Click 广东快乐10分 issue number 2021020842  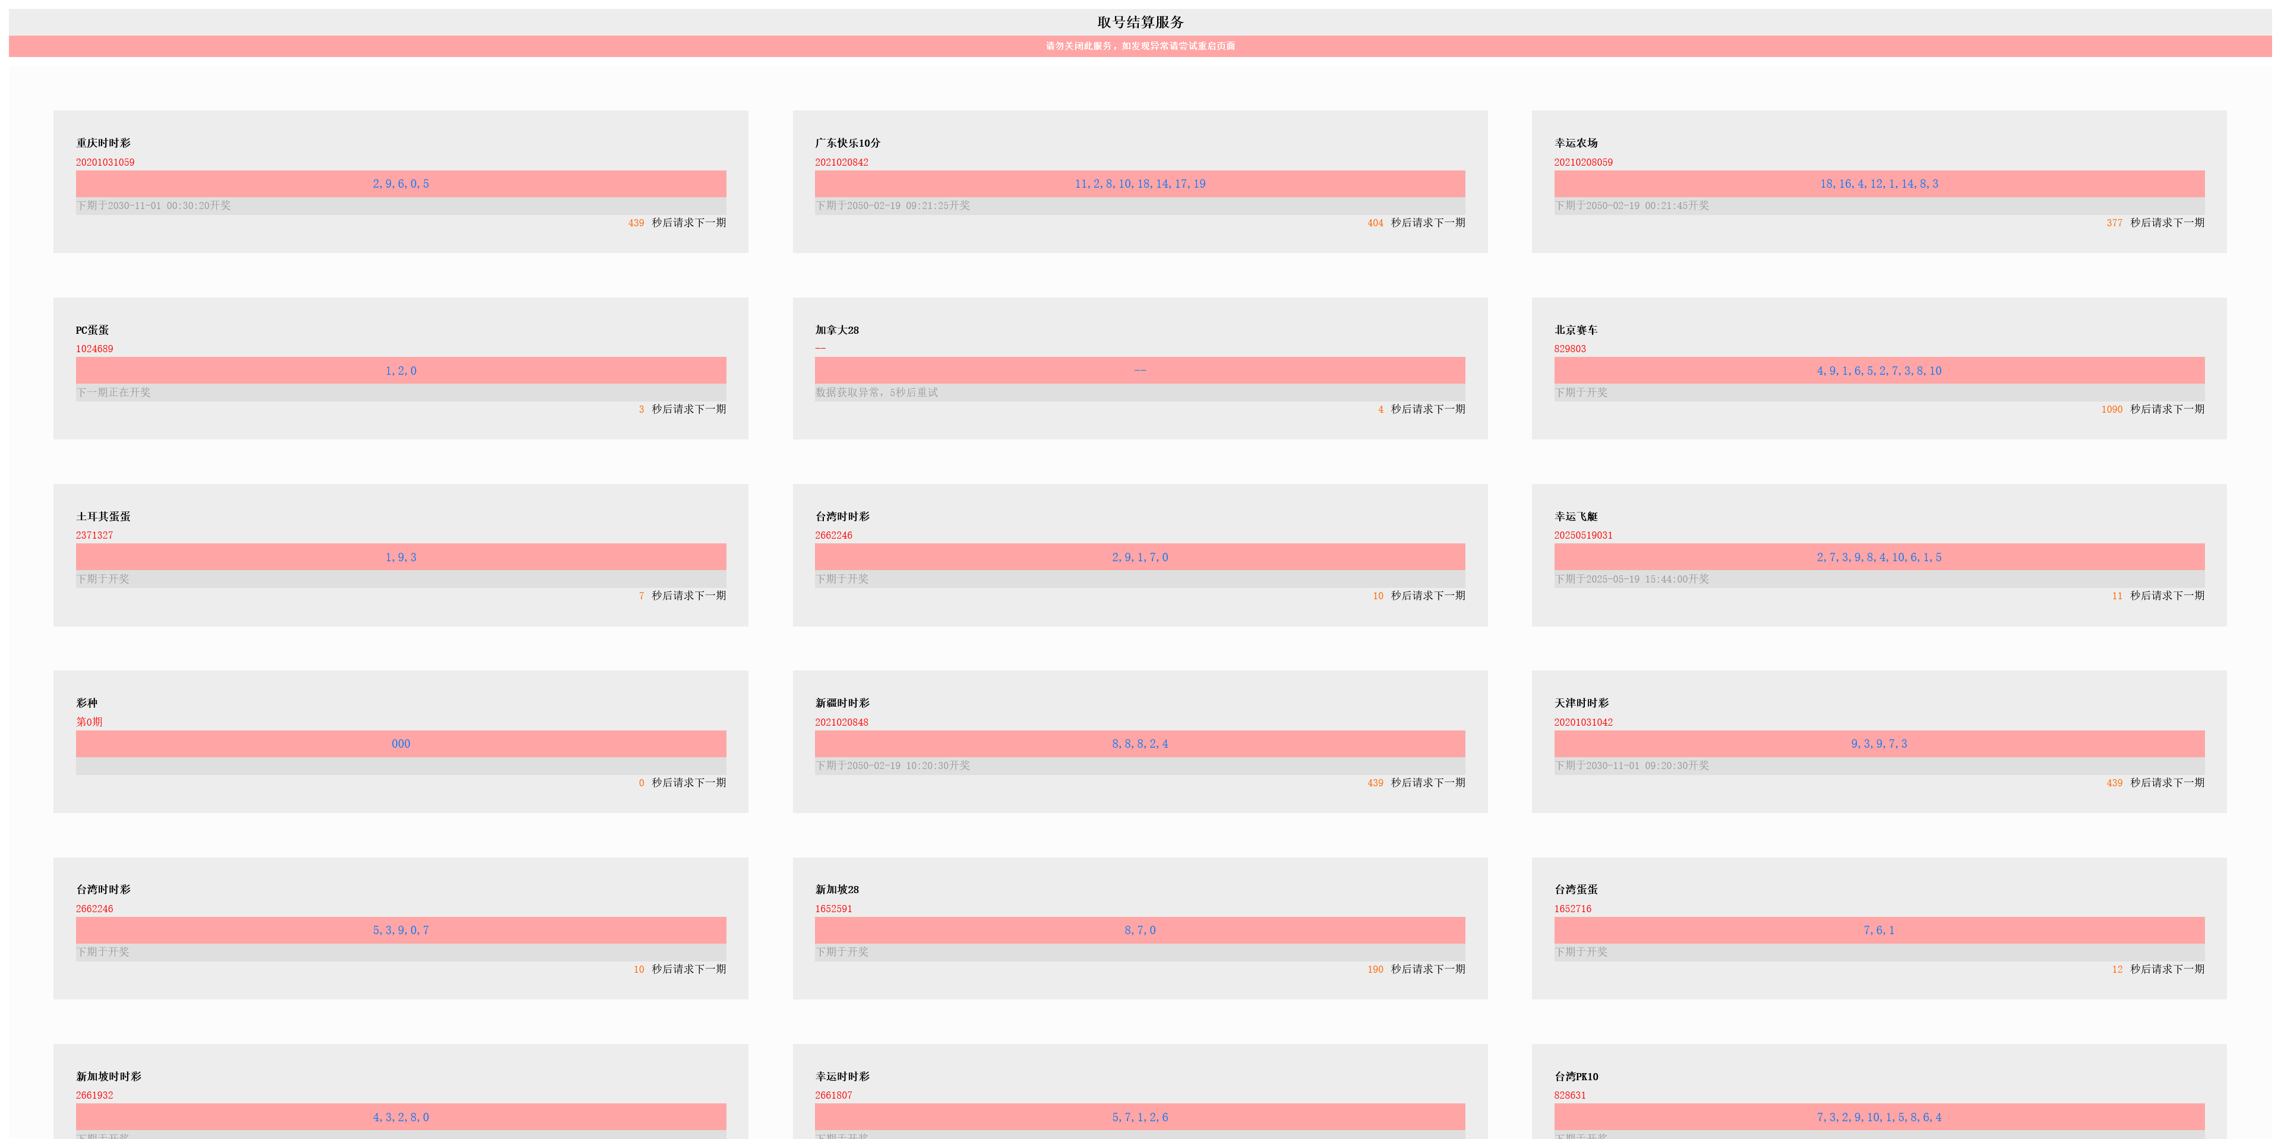(841, 163)
